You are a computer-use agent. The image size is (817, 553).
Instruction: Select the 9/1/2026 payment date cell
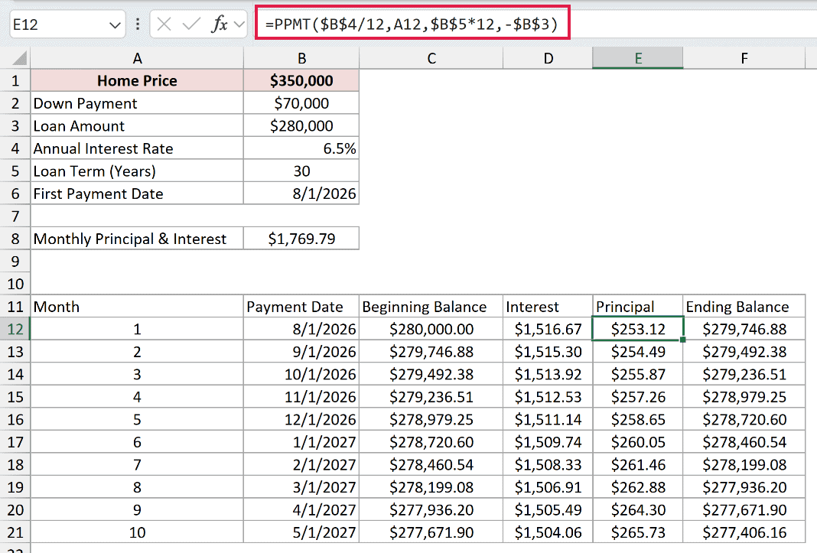[x=301, y=352]
